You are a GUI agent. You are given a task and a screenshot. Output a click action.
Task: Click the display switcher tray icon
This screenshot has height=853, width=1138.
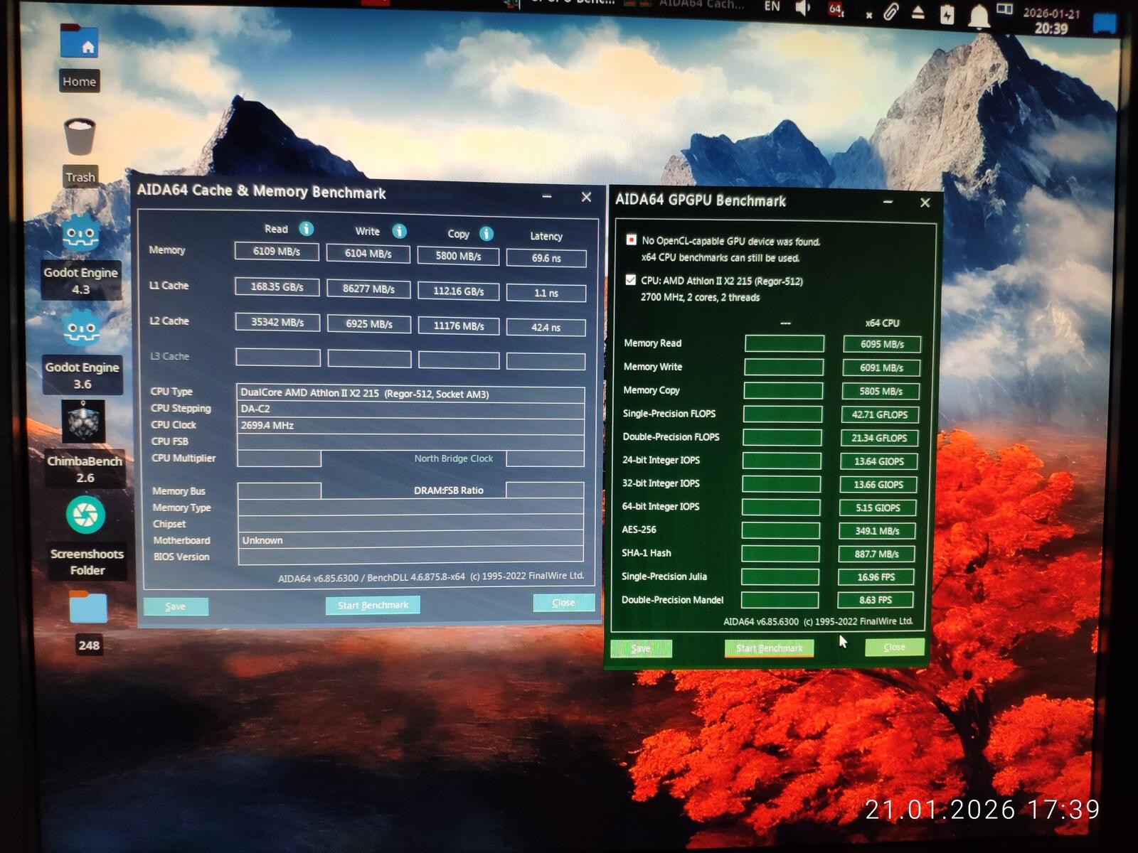click(x=1005, y=9)
